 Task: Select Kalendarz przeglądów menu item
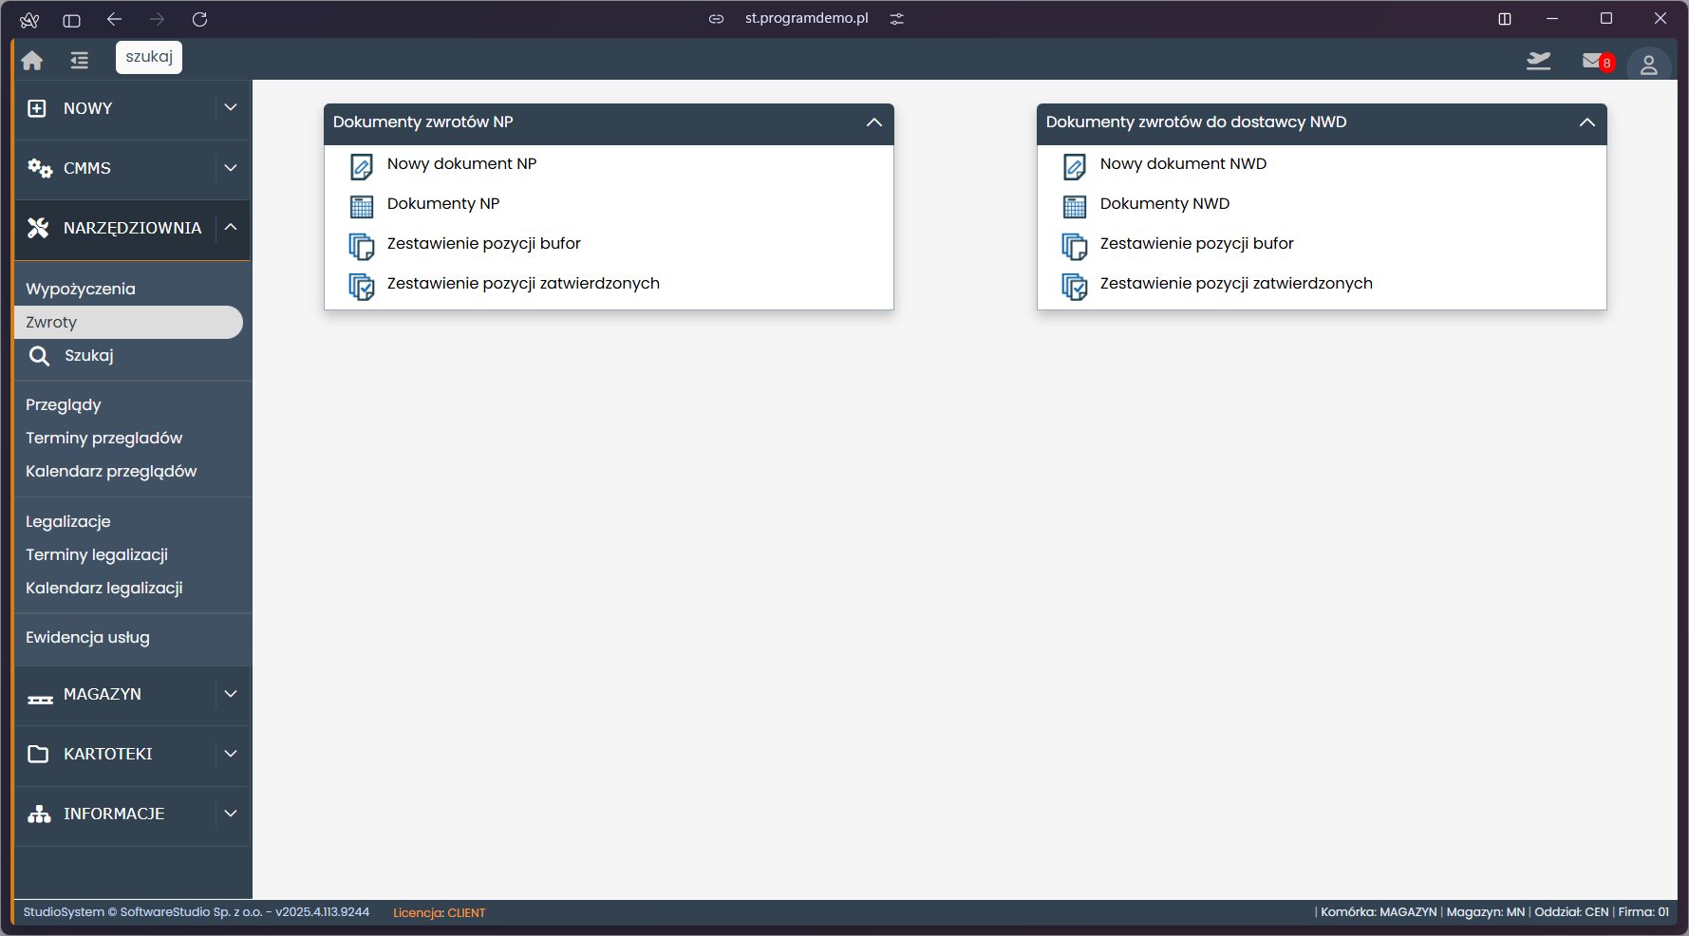pyautogui.click(x=111, y=471)
